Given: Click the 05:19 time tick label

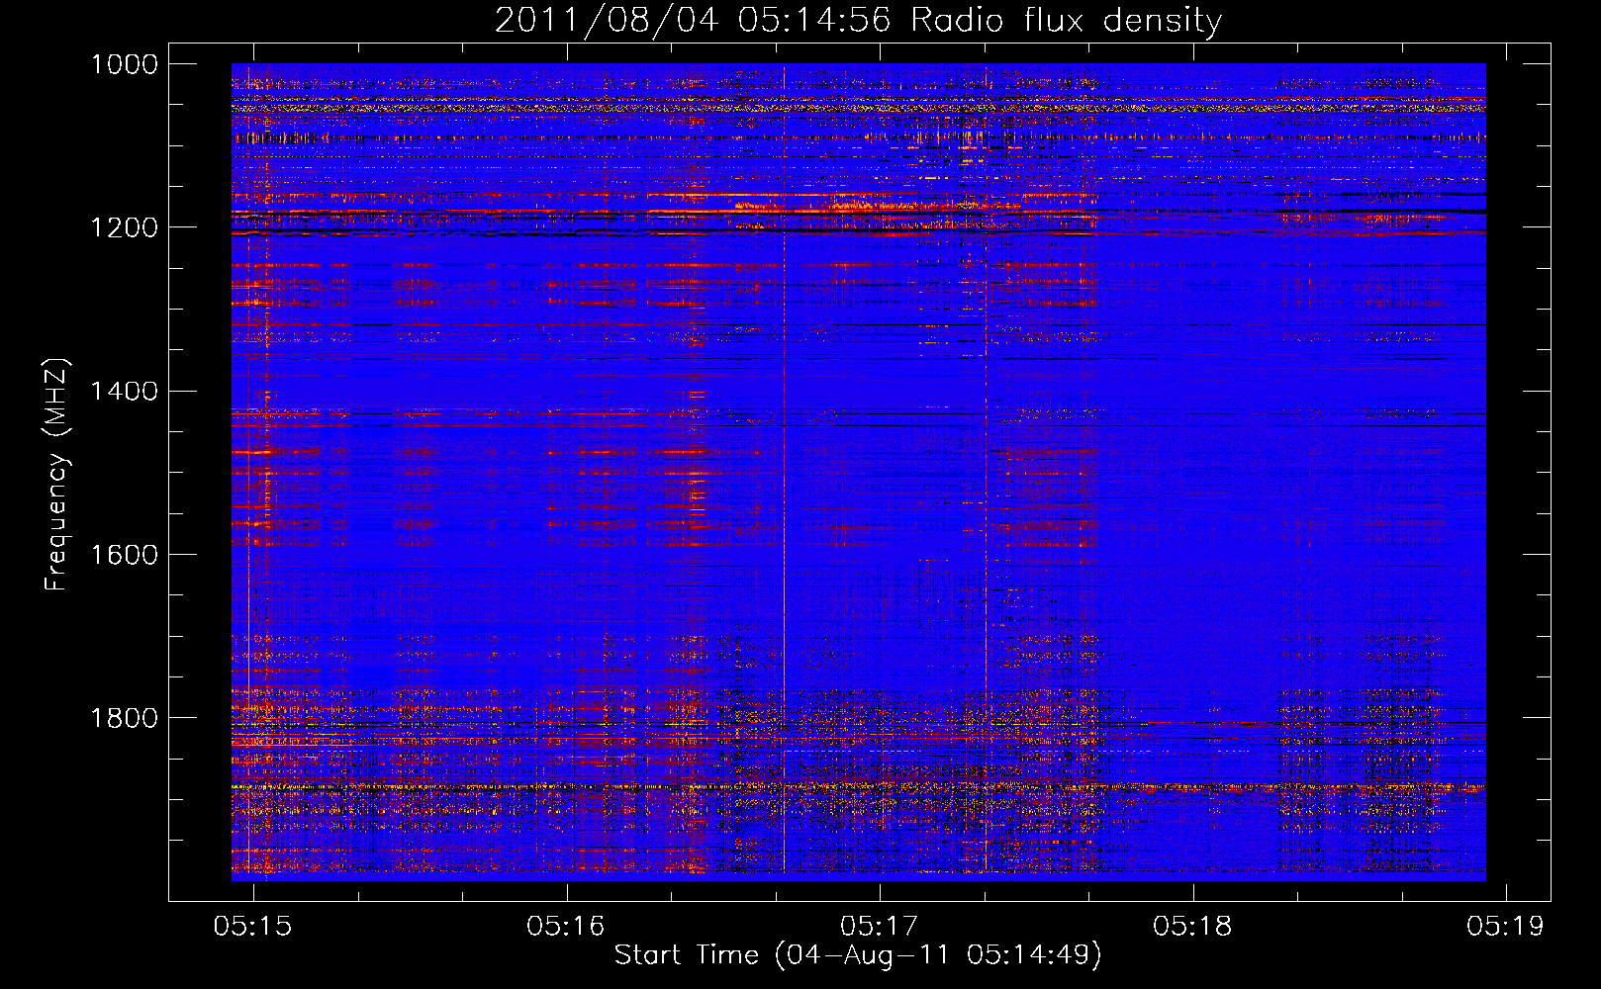Looking at the screenshot, I should pos(1506,926).
